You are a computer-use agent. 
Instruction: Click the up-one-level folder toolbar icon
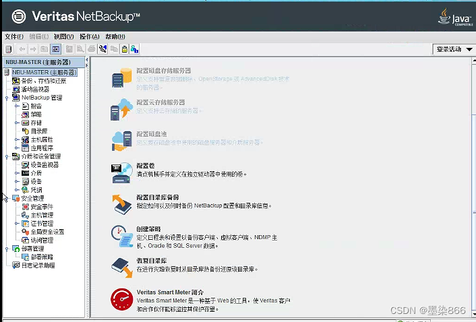click(x=44, y=49)
